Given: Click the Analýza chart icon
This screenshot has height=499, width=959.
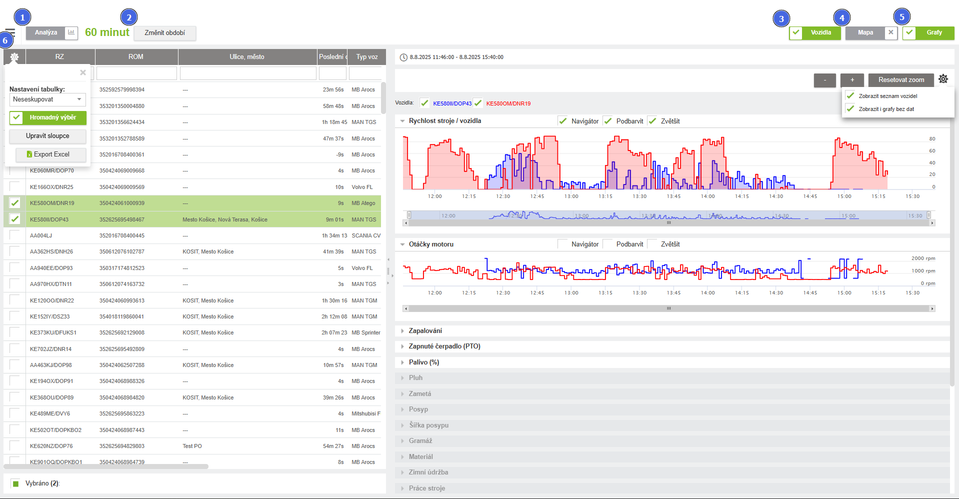Looking at the screenshot, I should (71, 32).
